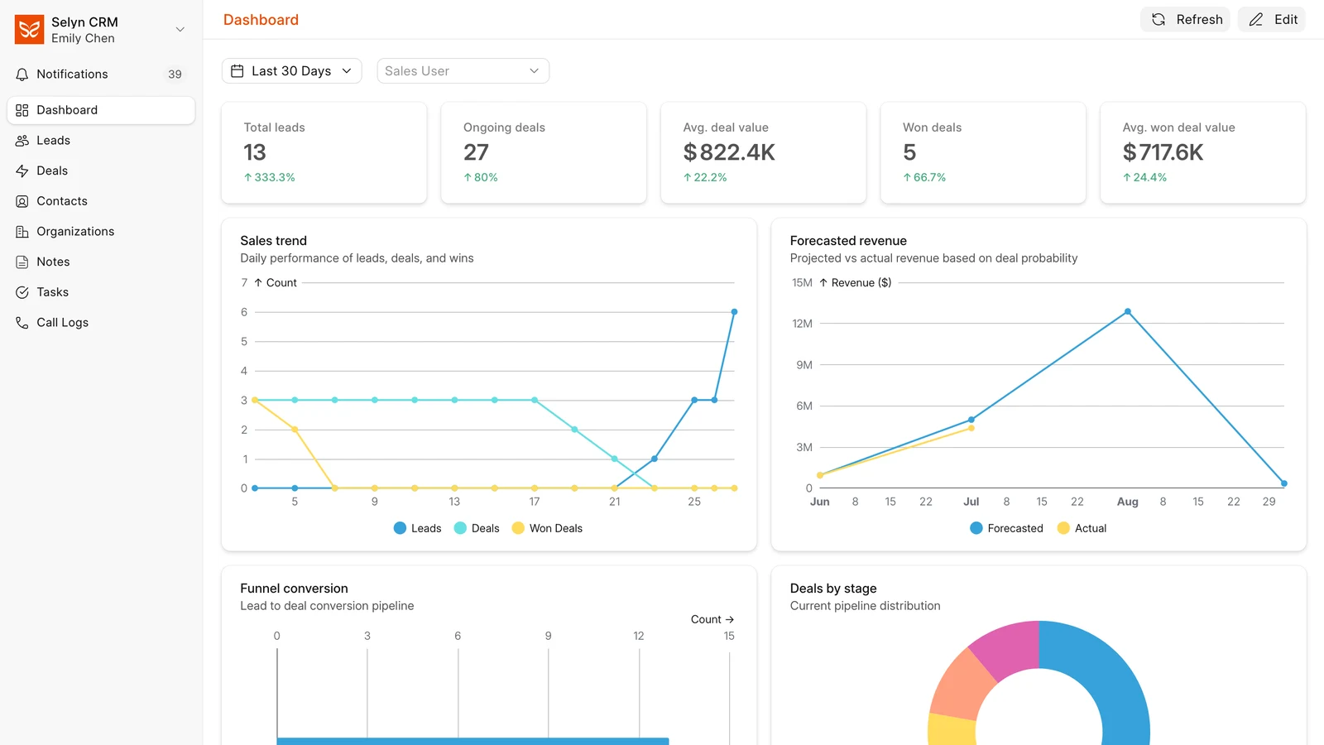Toggle the Won Deals legend entry

coord(547,528)
